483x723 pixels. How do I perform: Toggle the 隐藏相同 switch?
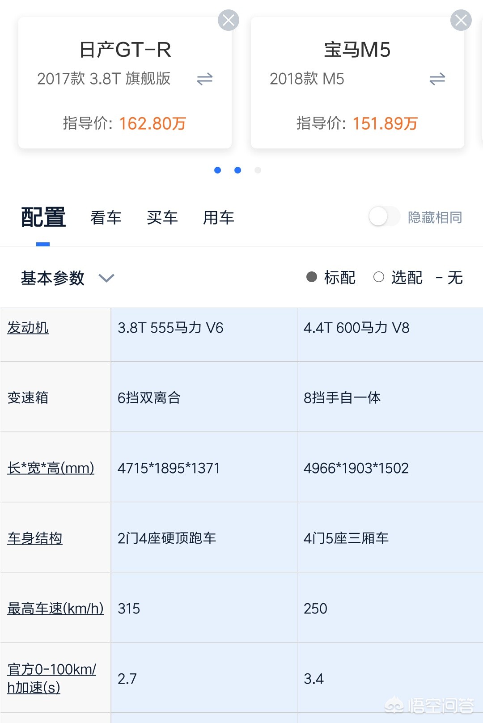tap(384, 217)
